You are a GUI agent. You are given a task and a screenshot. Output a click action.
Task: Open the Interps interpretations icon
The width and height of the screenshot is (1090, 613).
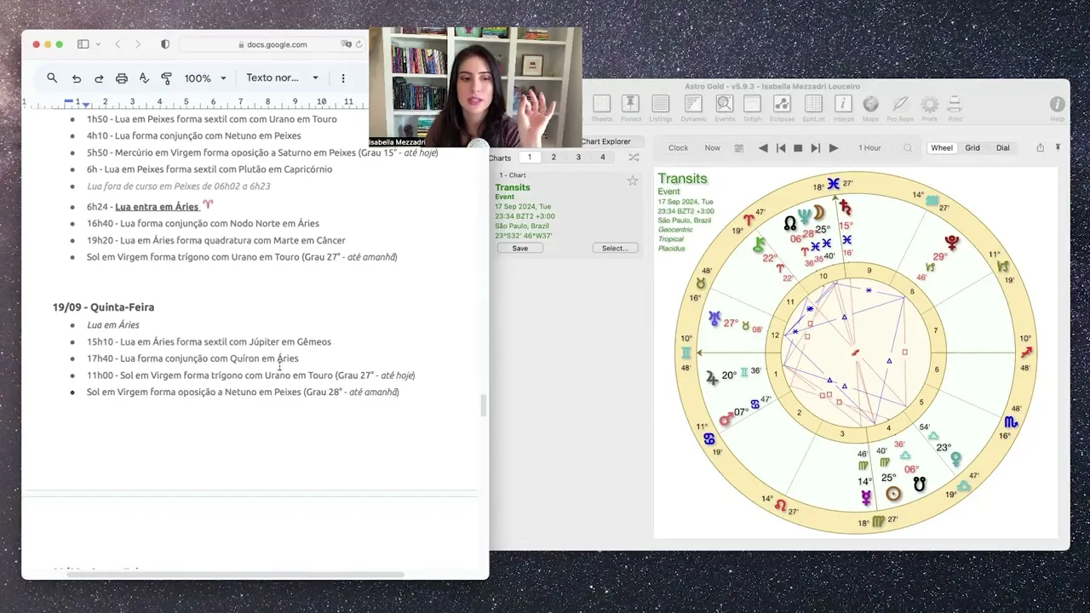(x=843, y=104)
